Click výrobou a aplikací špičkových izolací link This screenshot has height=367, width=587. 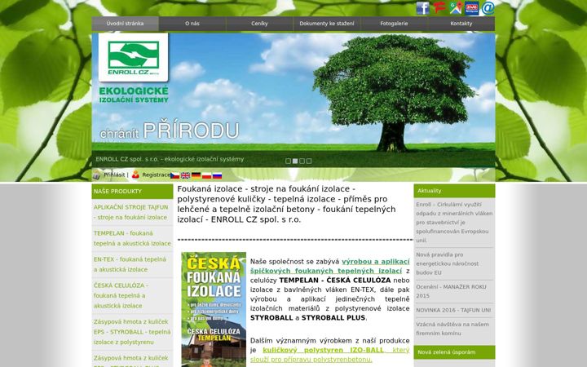(x=330, y=266)
